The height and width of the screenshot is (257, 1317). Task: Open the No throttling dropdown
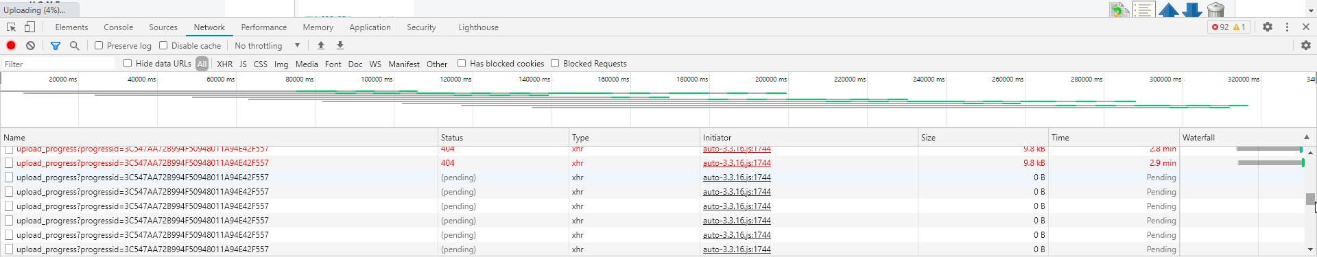point(268,45)
